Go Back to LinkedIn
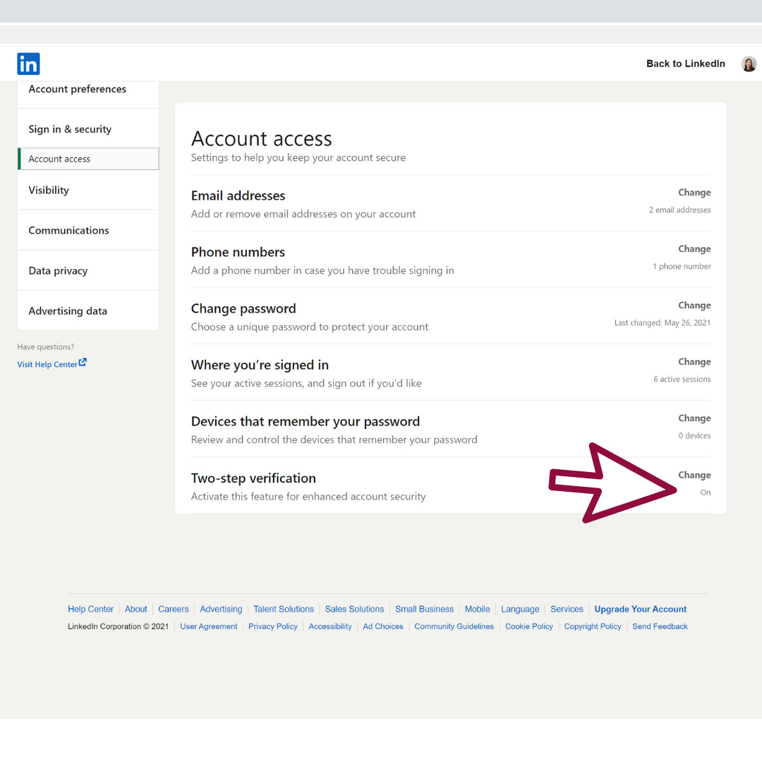The width and height of the screenshot is (762, 762). (x=685, y=64)
